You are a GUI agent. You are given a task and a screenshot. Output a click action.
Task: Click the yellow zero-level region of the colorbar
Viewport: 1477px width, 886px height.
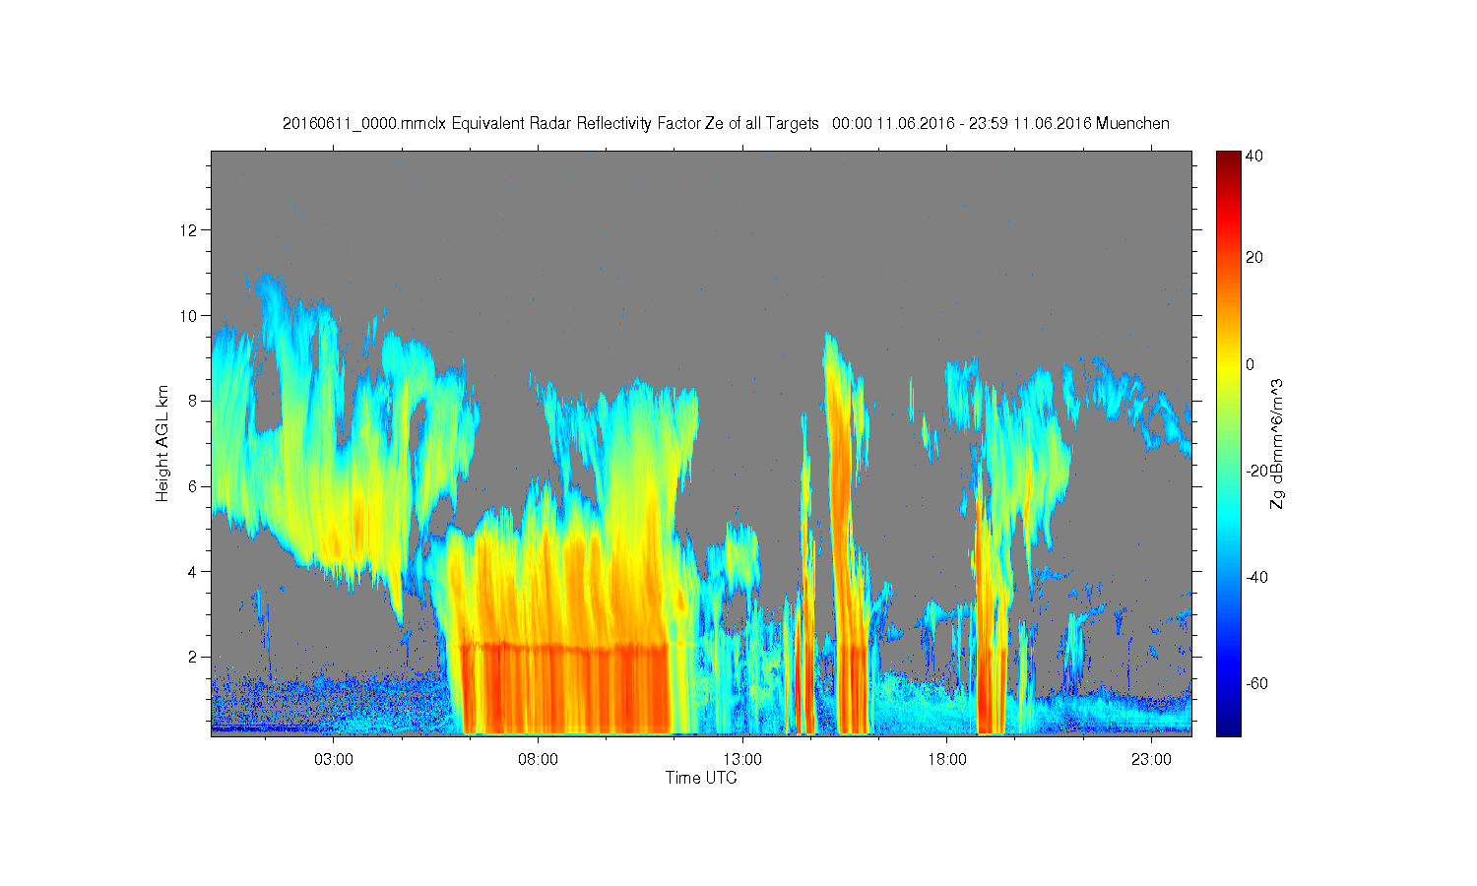coord(1228,364)
